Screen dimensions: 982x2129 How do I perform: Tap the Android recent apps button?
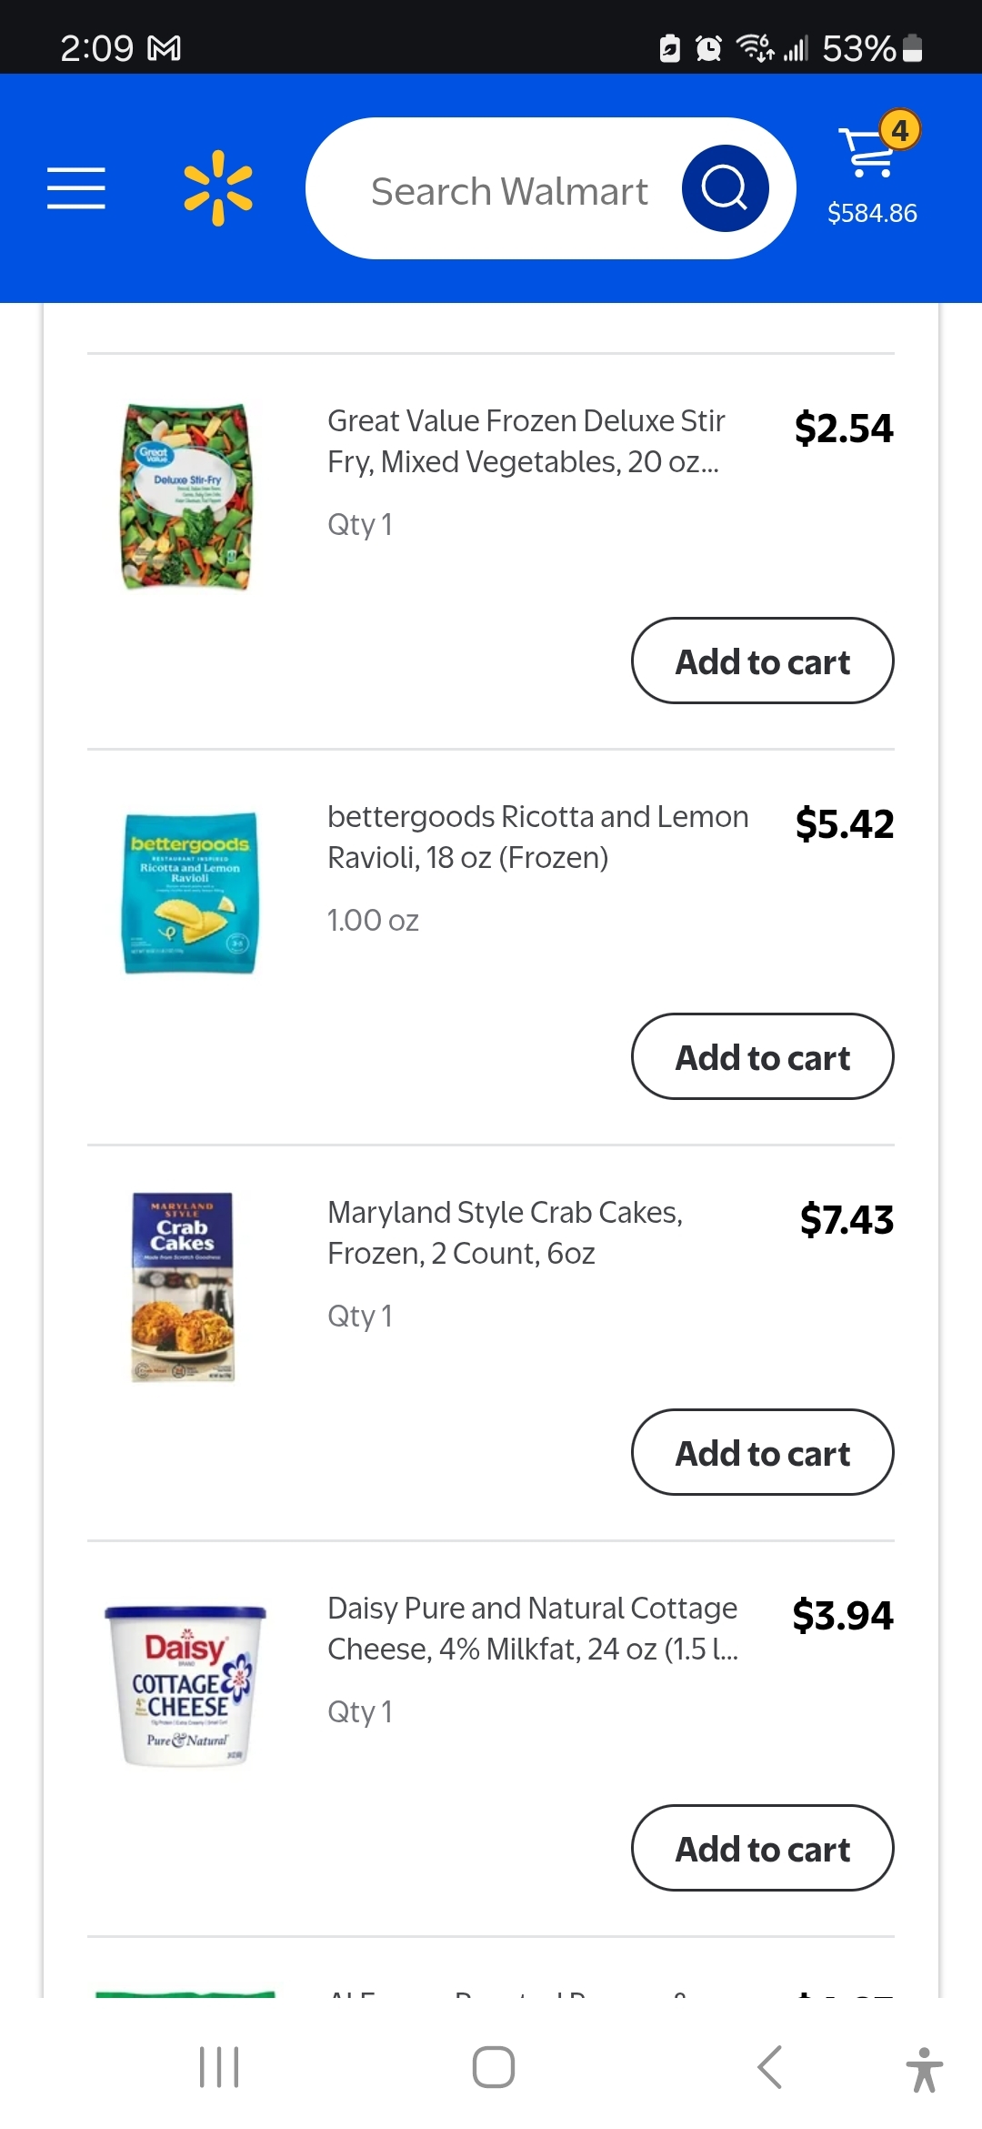pyautogui.click(x=219, y=2067)
